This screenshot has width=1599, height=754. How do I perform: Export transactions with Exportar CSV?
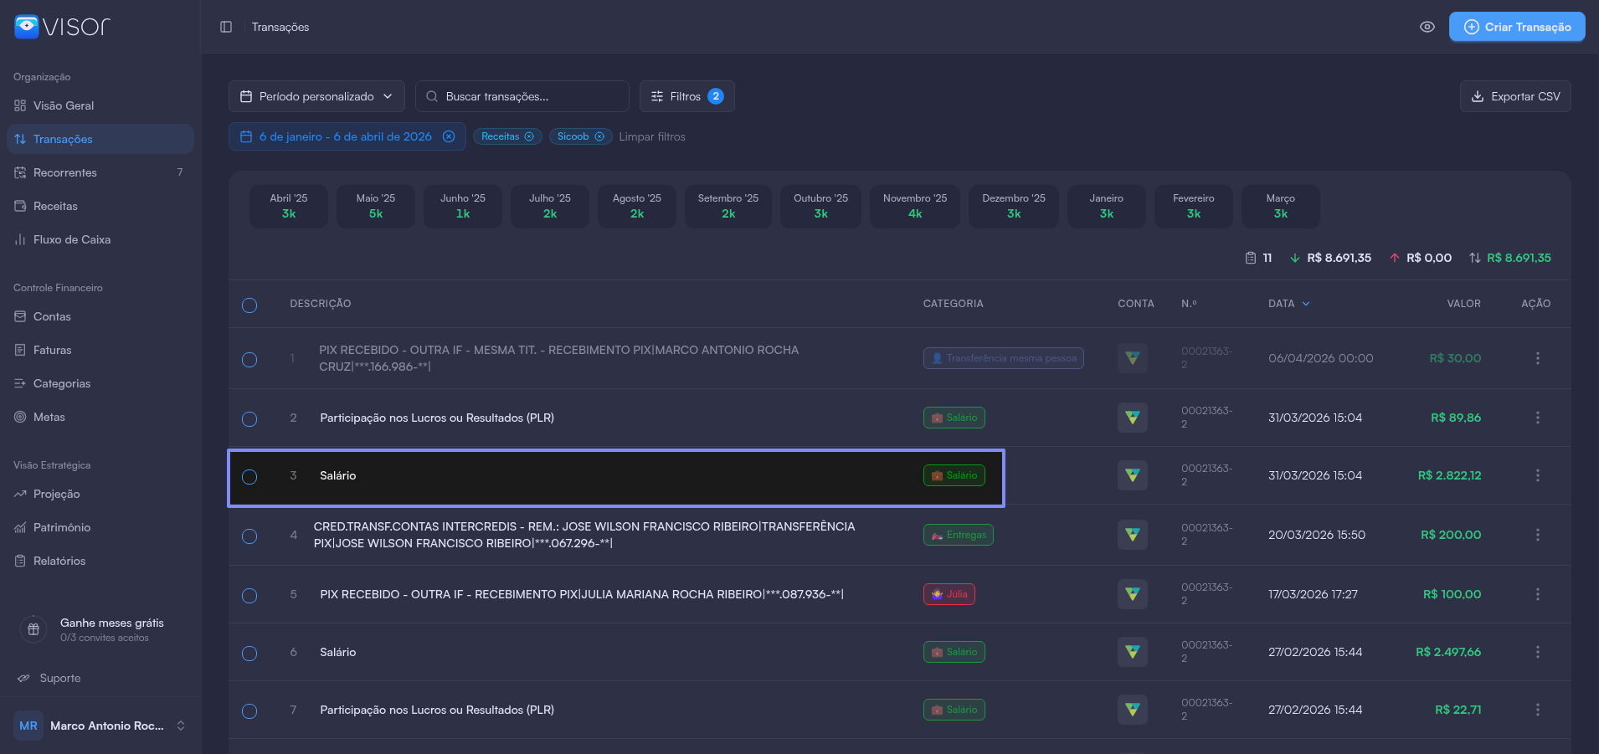(x=1515, y=96)
